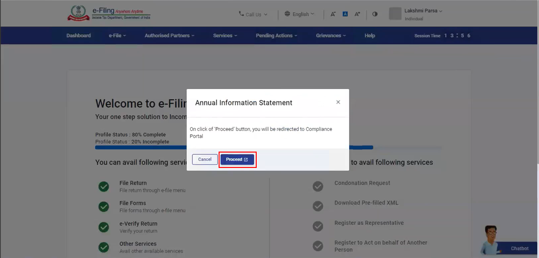Screen dimensions: 539x258
Task: Click the Cancel button
Action: click(205, 160)
